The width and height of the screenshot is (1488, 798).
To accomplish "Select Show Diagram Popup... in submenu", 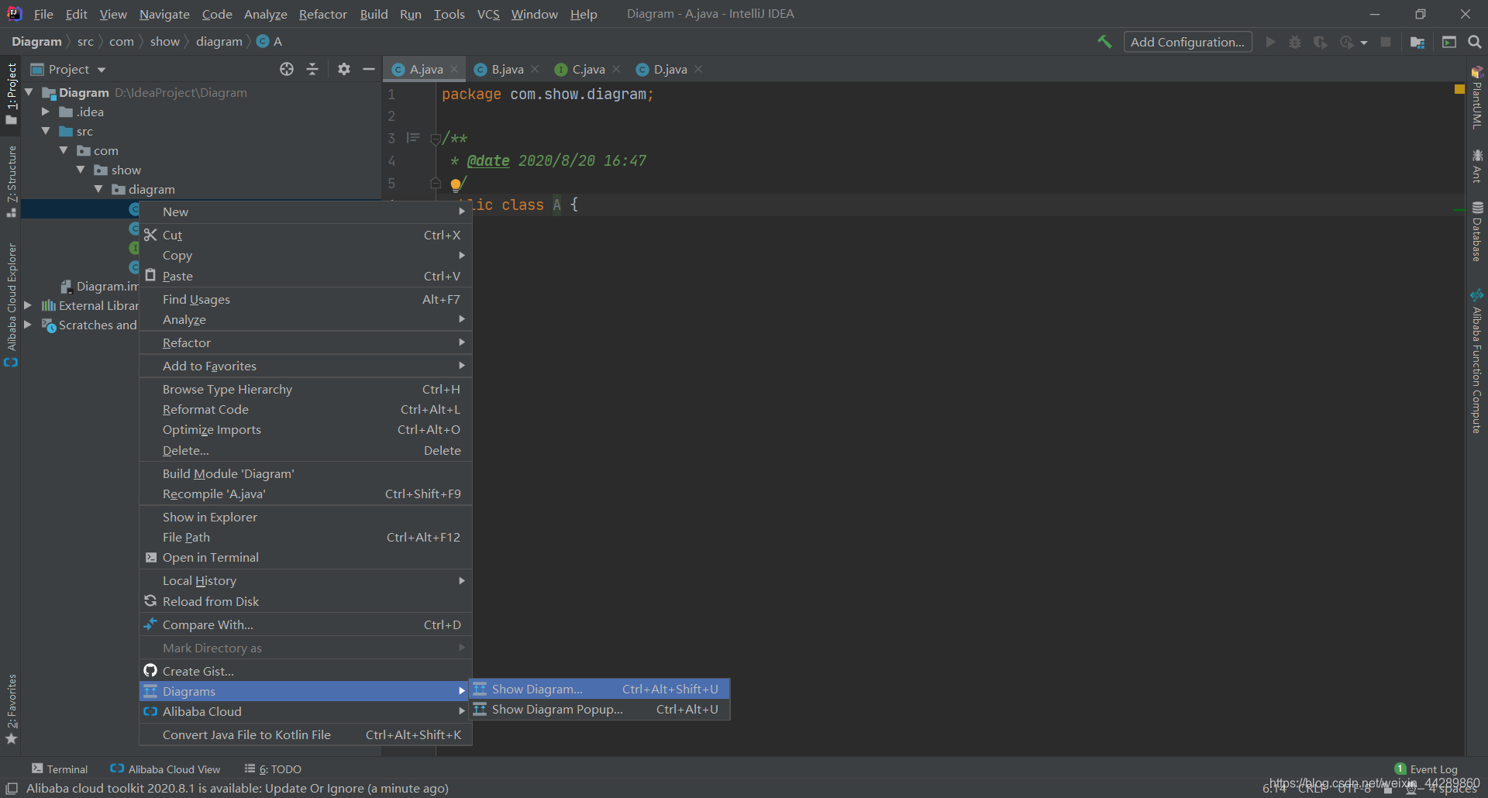I will (600, 709).
